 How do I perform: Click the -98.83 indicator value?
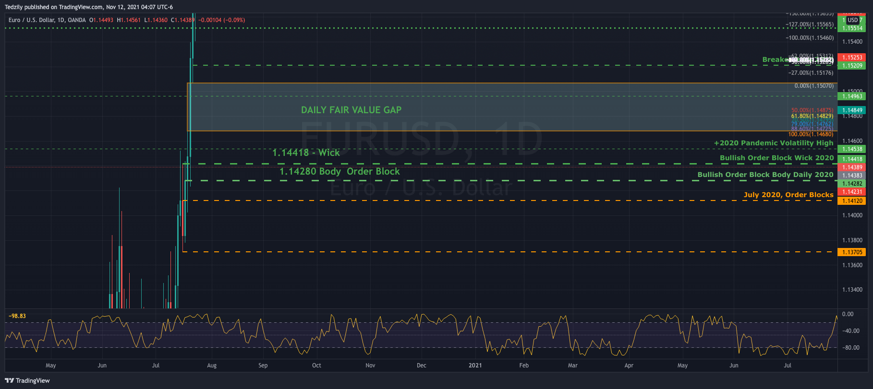tap(17, 316)
